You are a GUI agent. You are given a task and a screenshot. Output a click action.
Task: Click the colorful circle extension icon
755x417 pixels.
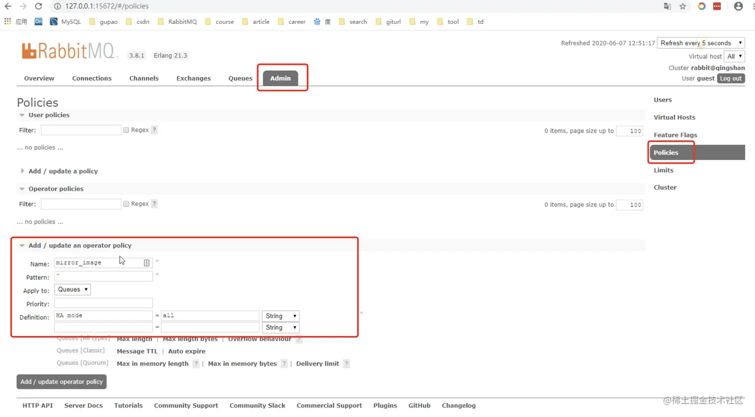(702, 6)
